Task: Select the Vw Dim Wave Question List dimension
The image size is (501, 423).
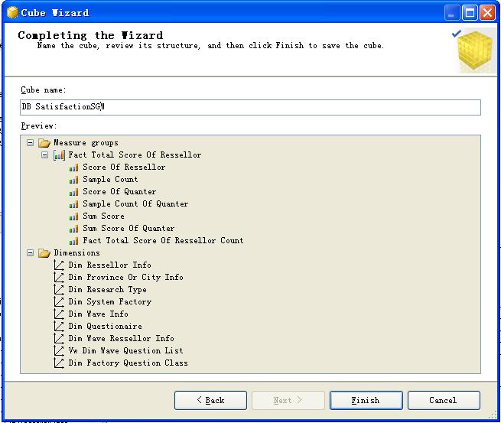Action: 125,351
